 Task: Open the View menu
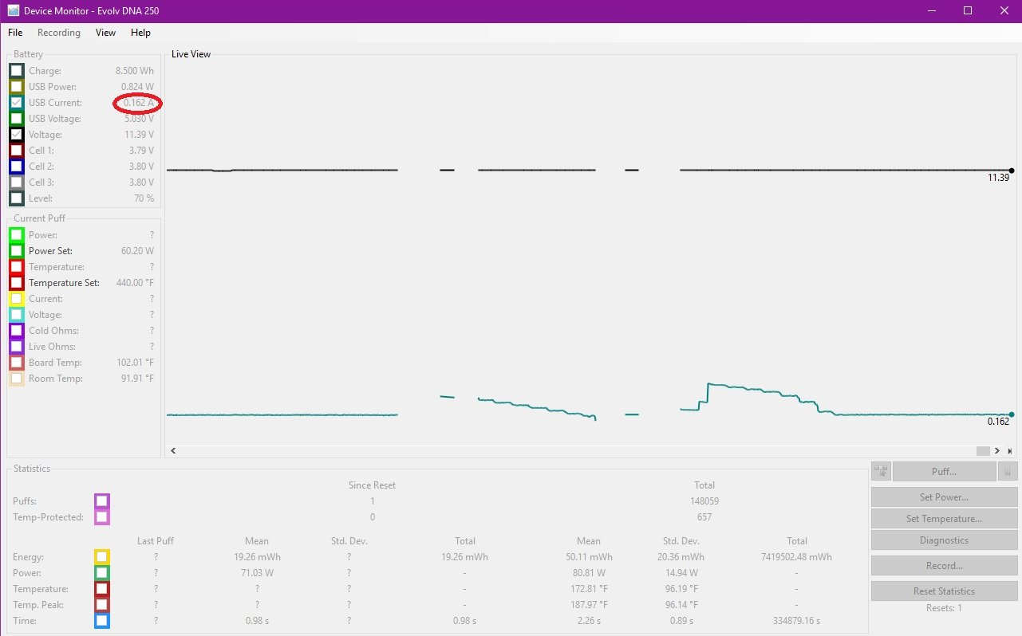coord(105,33)
